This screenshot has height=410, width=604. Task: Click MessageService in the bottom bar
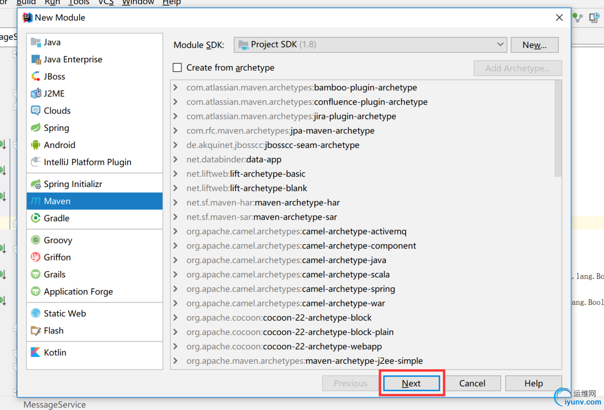point(55,405)
